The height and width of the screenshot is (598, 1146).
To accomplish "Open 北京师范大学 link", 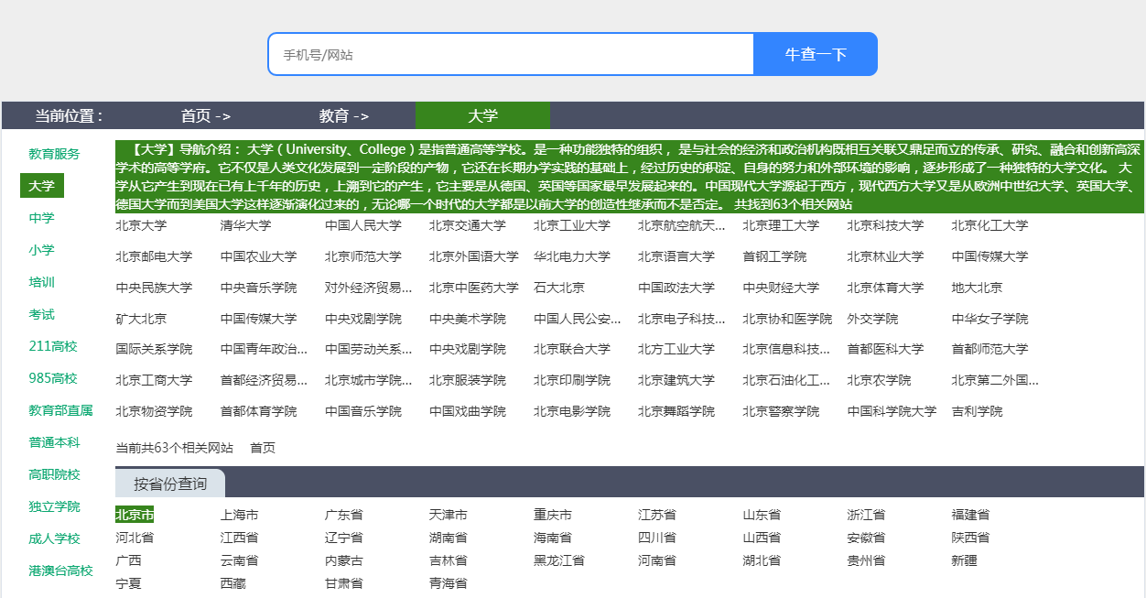I will click(x=362, y=256).
